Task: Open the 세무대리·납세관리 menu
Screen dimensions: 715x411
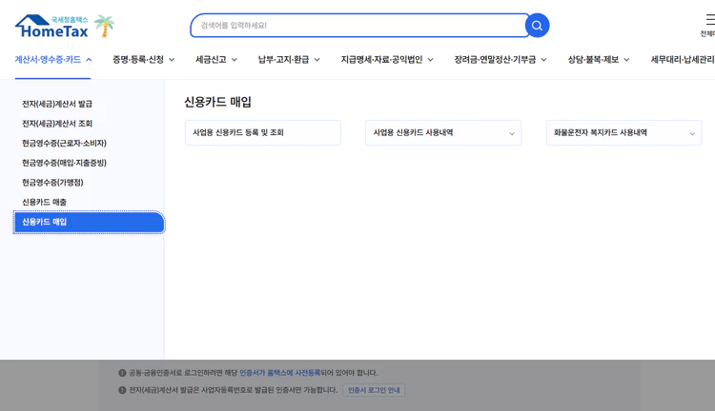Action: pyautogui.click(x=683, y=60)
